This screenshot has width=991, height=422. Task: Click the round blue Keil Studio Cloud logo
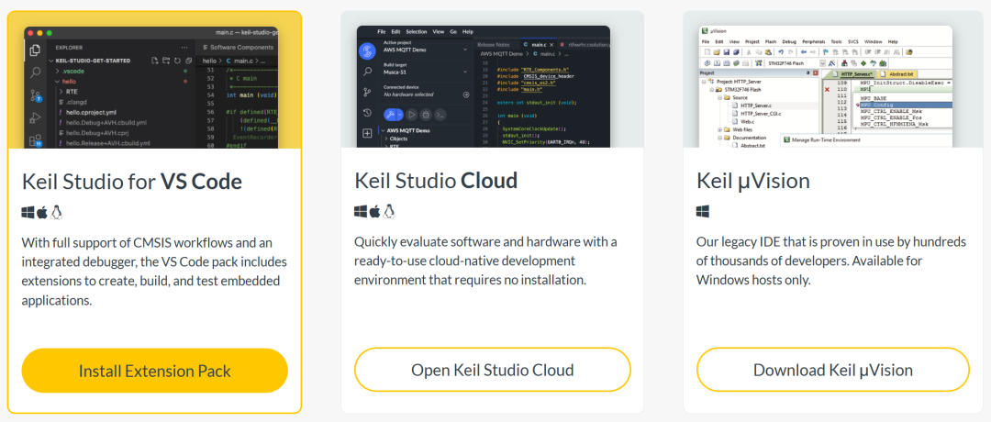click(367, 51)
